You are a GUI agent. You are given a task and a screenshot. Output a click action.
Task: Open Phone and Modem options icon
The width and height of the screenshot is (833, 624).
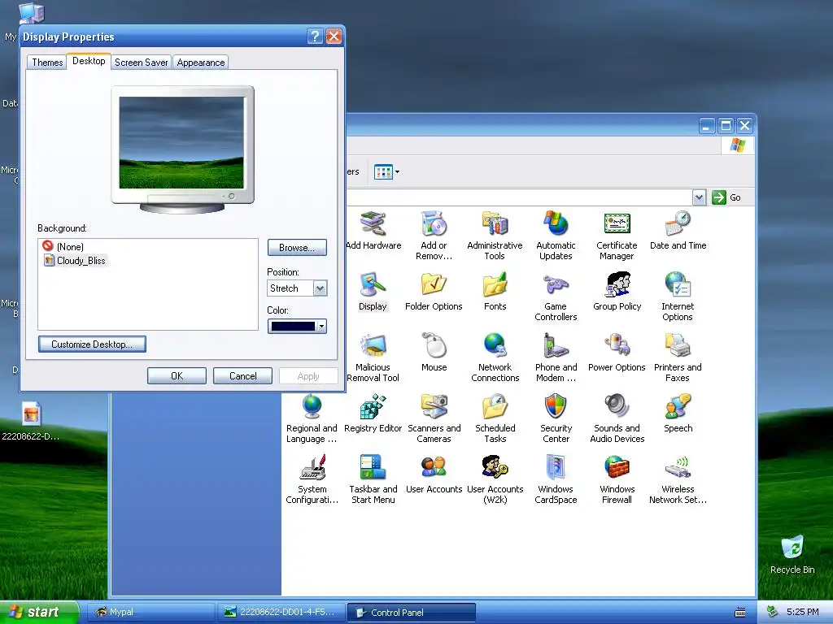coord(556,346)
